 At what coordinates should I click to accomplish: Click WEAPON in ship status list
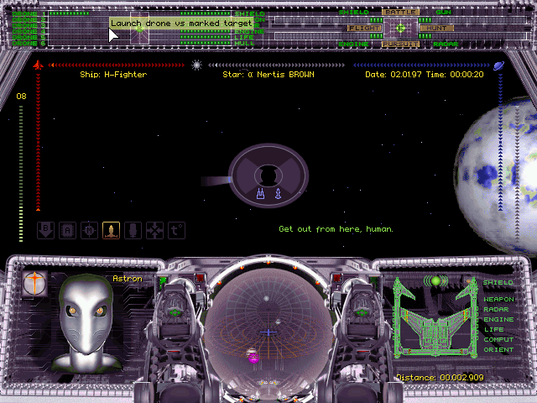coord(498,299)
